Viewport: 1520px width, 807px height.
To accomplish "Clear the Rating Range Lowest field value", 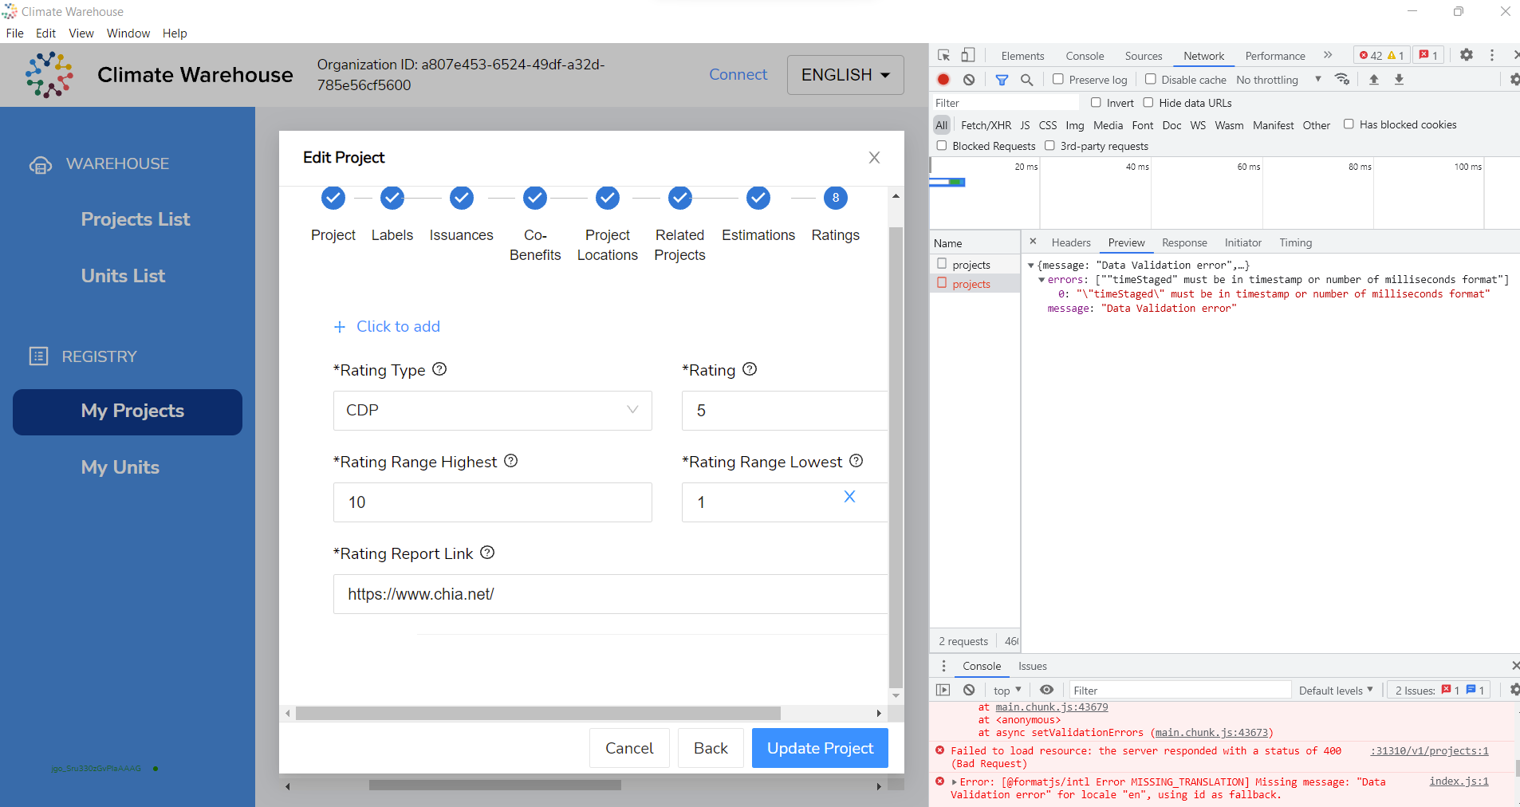I will pos(849,496).
